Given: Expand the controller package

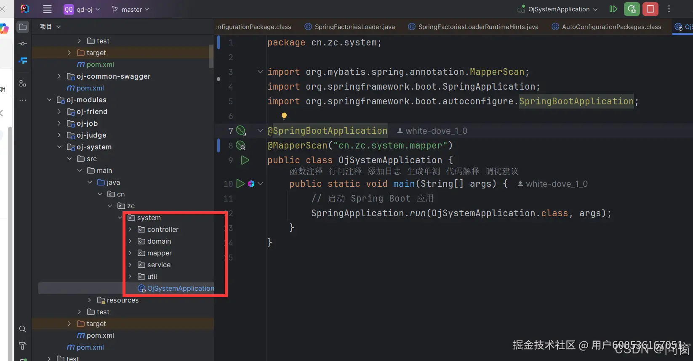Looking at the screenshot, I should (130, 229).
